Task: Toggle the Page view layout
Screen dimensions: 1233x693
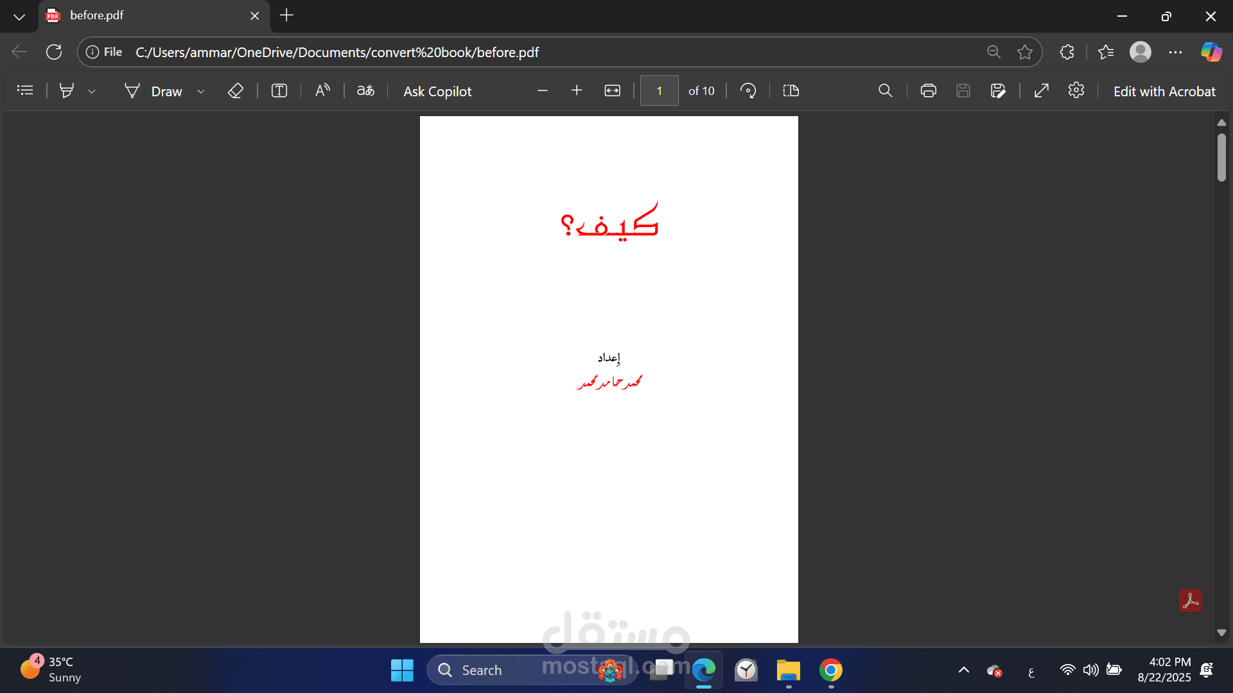Action: 791,91
